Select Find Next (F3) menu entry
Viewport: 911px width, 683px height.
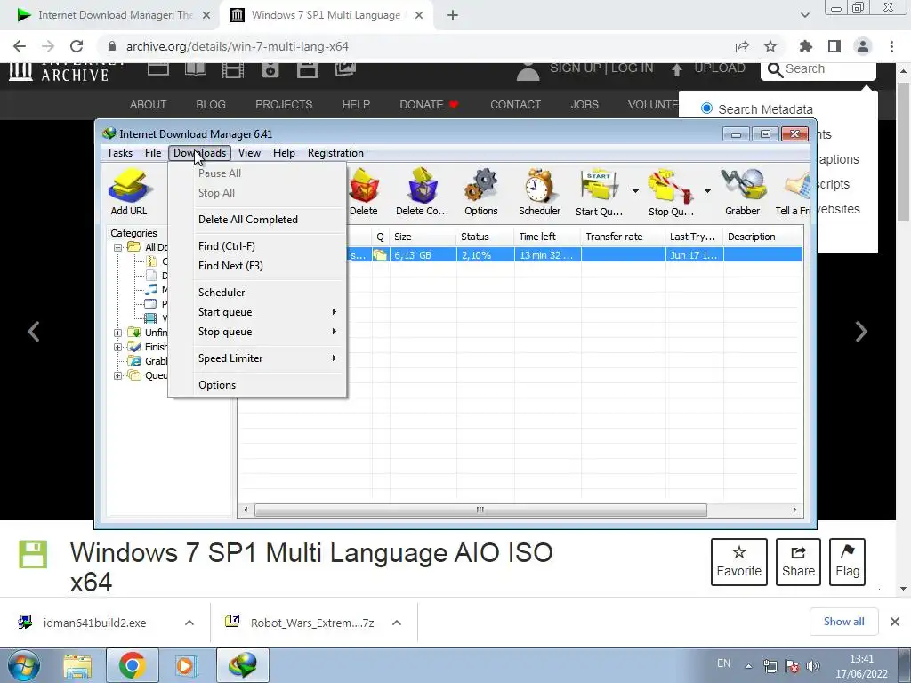click(257, 266)
